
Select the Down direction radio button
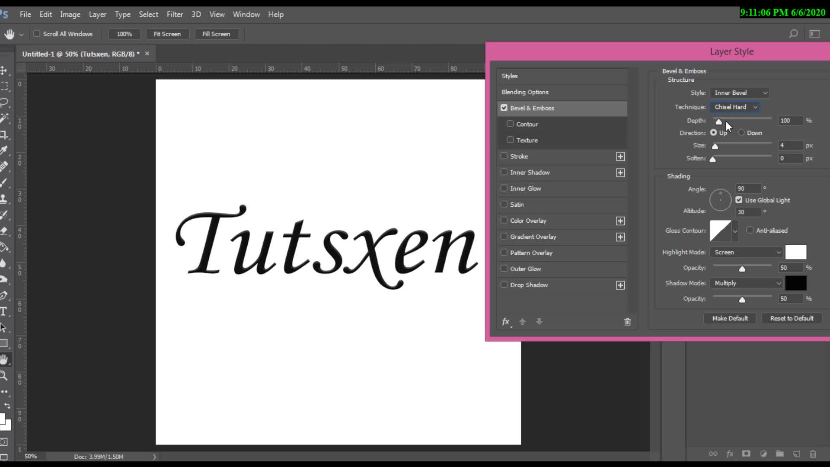[x=741, y=133]
